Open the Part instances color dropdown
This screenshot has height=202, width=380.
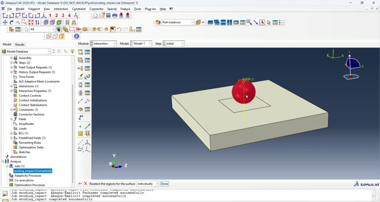pos(178,22)
